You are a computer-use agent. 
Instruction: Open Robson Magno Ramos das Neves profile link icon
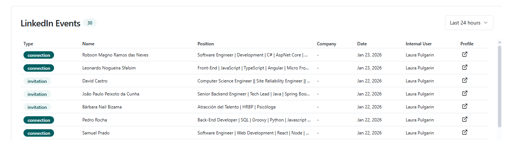coord(464,55)
